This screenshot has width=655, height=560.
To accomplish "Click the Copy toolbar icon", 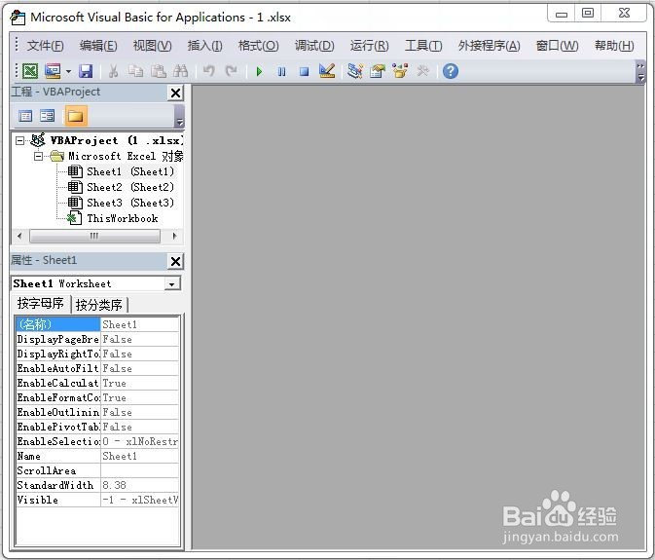I will click(135, 71).
